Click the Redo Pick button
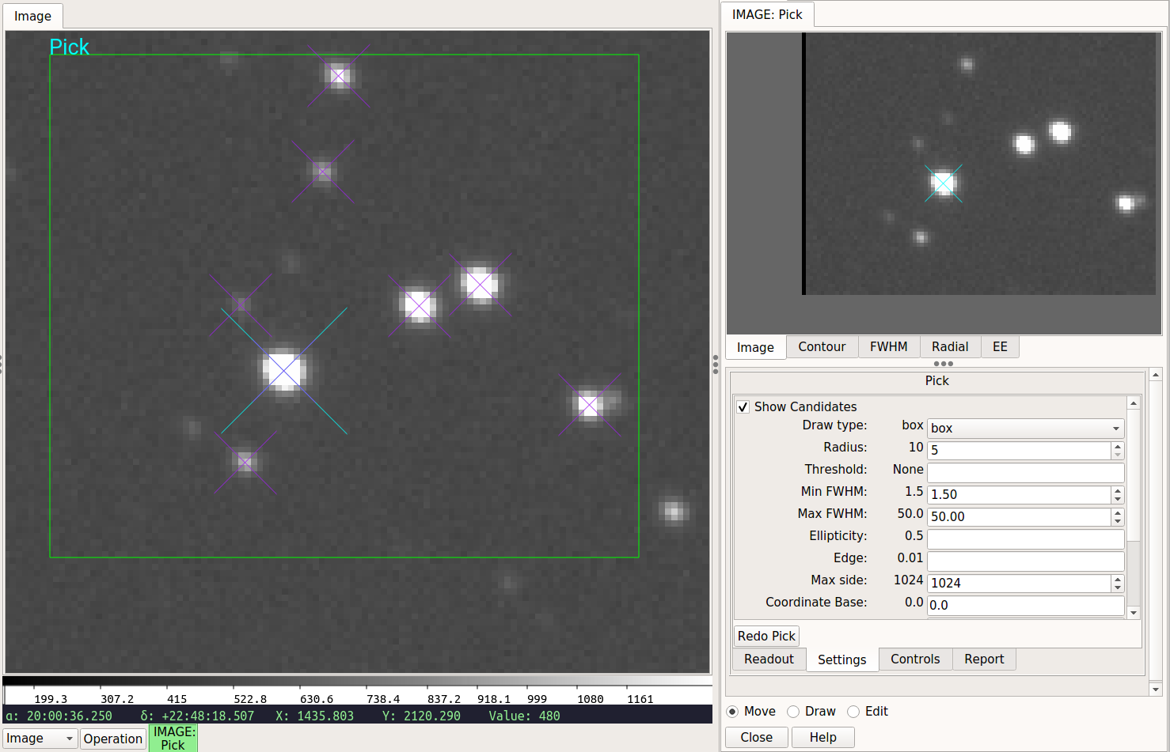The width and height of the screenshot is (1170, 752). coord(766,636)
